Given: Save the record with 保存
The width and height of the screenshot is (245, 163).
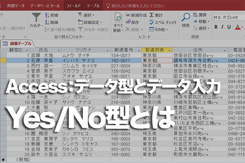Looking at the screenshot, I should coord(132,22).
